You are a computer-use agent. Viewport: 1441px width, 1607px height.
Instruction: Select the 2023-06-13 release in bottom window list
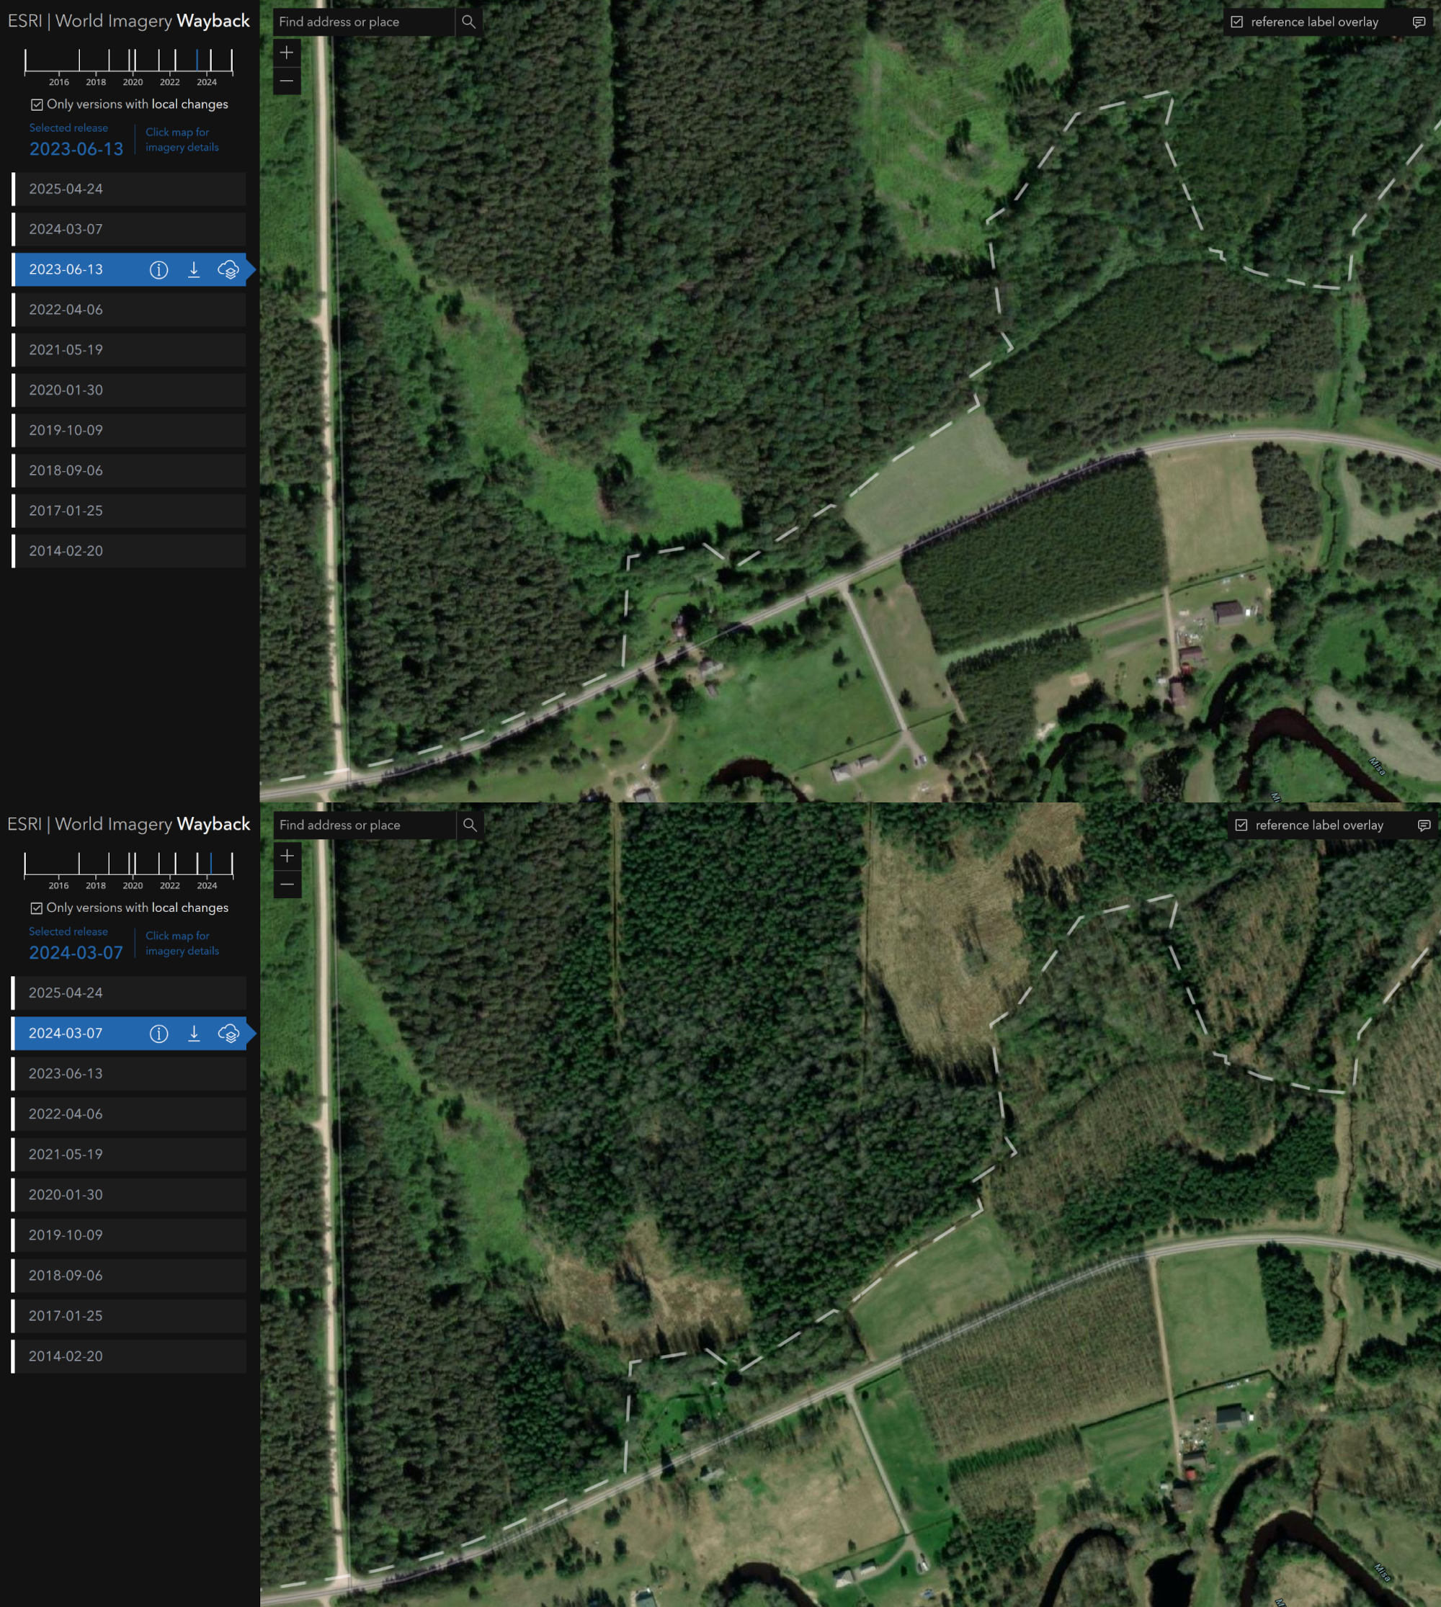[129, 1073]
